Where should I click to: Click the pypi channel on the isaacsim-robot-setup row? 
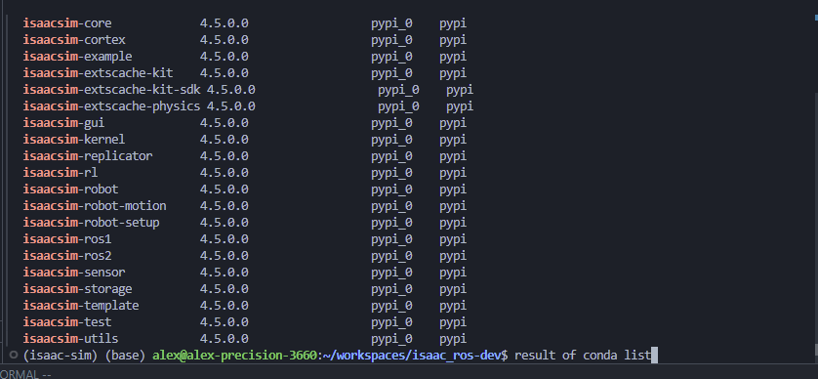[x=453, y=223]
